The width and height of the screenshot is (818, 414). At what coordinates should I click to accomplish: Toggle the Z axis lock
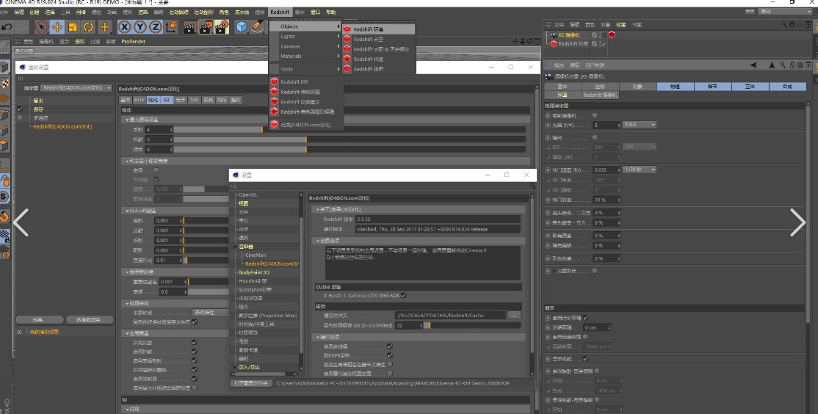coord(156,26)
